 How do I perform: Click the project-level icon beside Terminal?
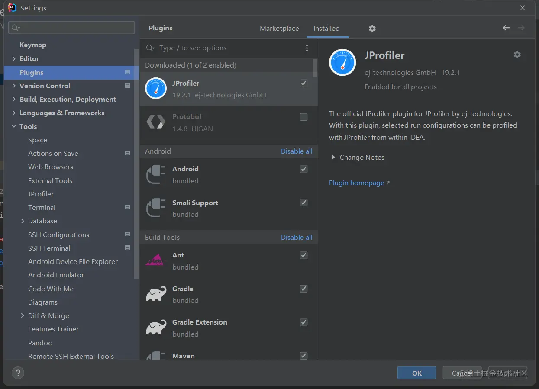(x=127, y=207)
